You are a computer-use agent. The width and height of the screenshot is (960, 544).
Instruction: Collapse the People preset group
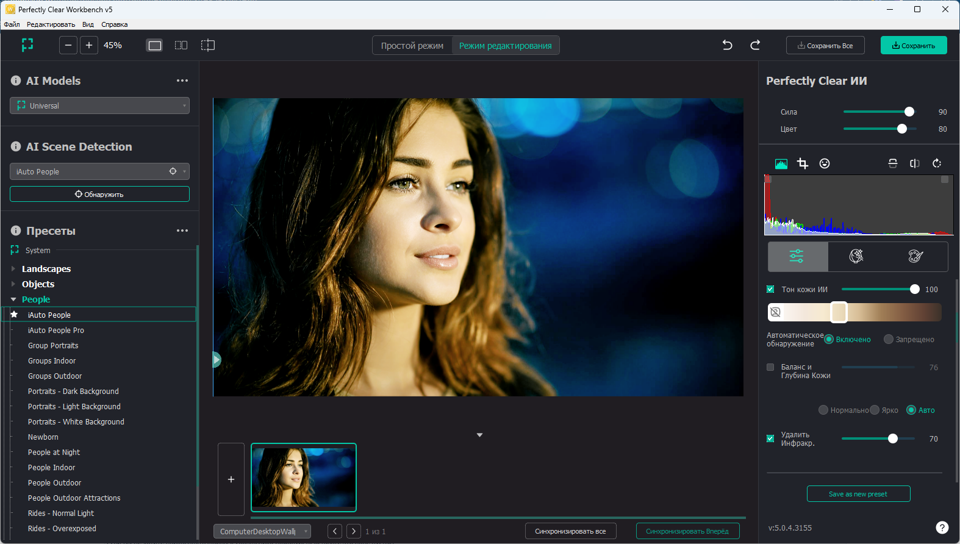13,299
